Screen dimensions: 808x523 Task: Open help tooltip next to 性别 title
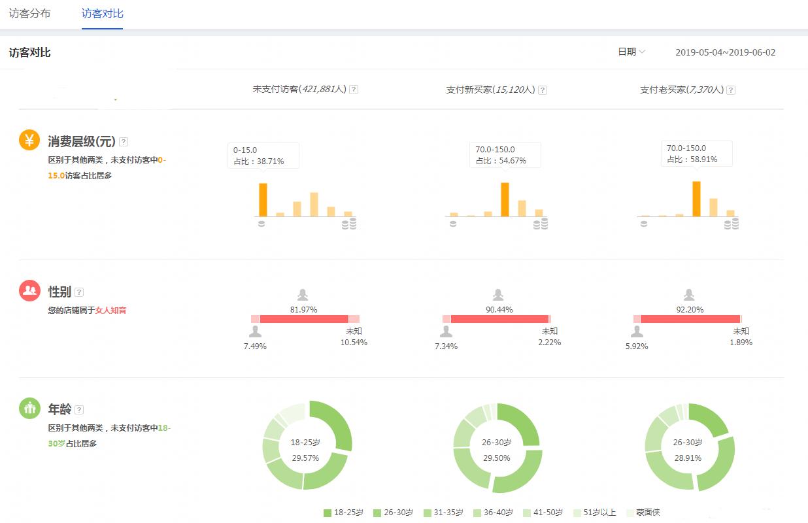click(79, 292)
